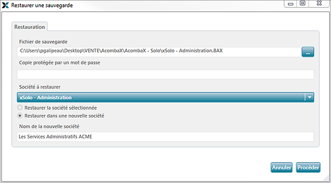Click the browse (...) button for backup file
331x184 pixels.
(x=308, y=52)
